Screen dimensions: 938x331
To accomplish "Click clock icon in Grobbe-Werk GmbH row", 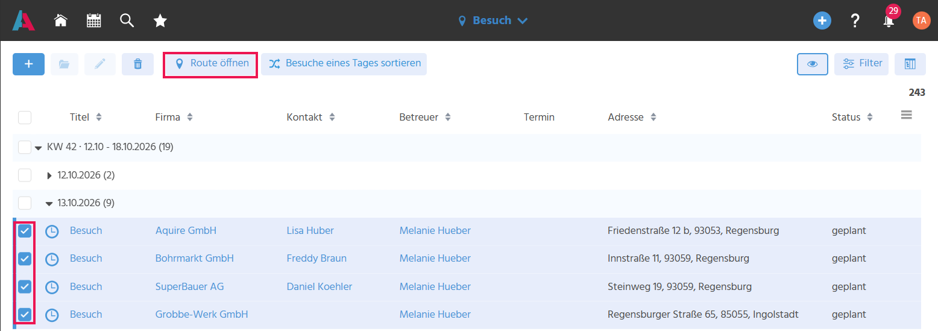I will 52,315.
